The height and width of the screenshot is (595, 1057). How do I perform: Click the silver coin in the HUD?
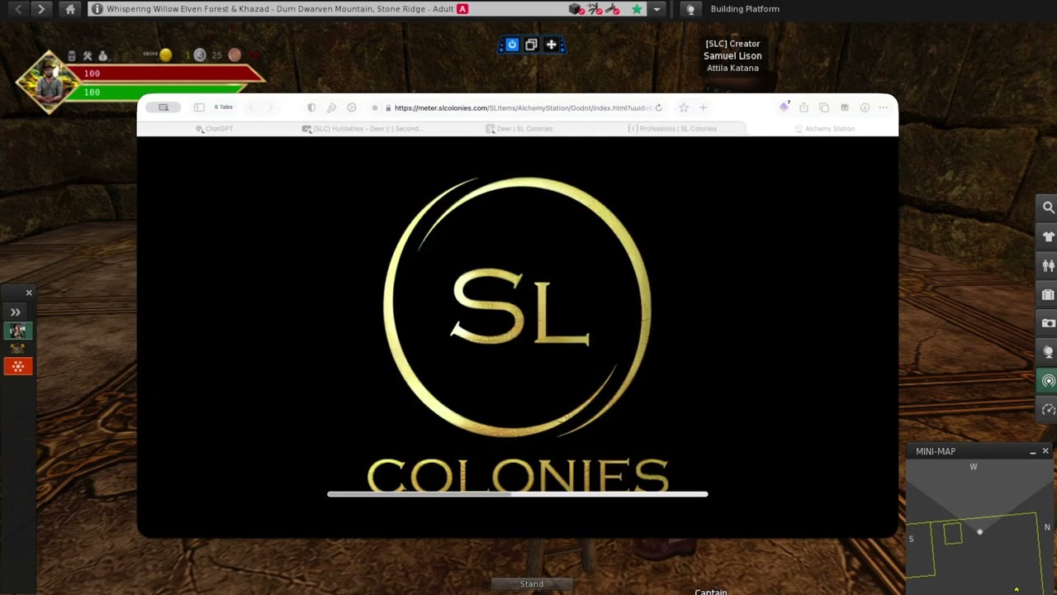(200, 55)
